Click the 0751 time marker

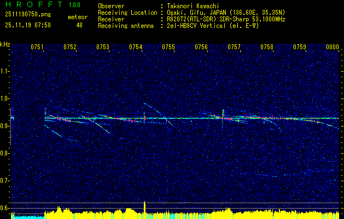(37, 47)
